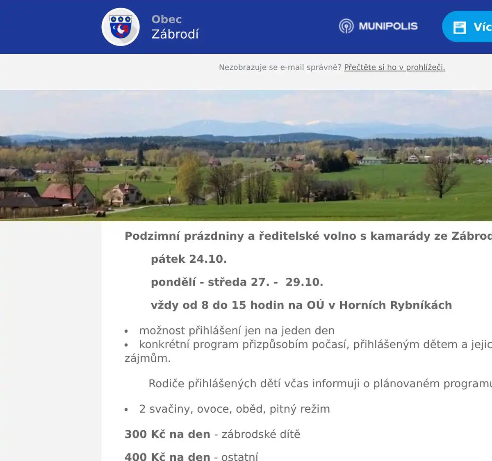
Task: Select the circular crest badge in the header
Action: point(121,27)
